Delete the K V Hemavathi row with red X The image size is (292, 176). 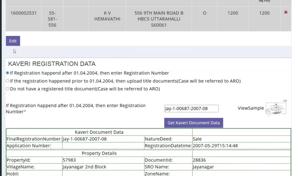coord(286,12)
